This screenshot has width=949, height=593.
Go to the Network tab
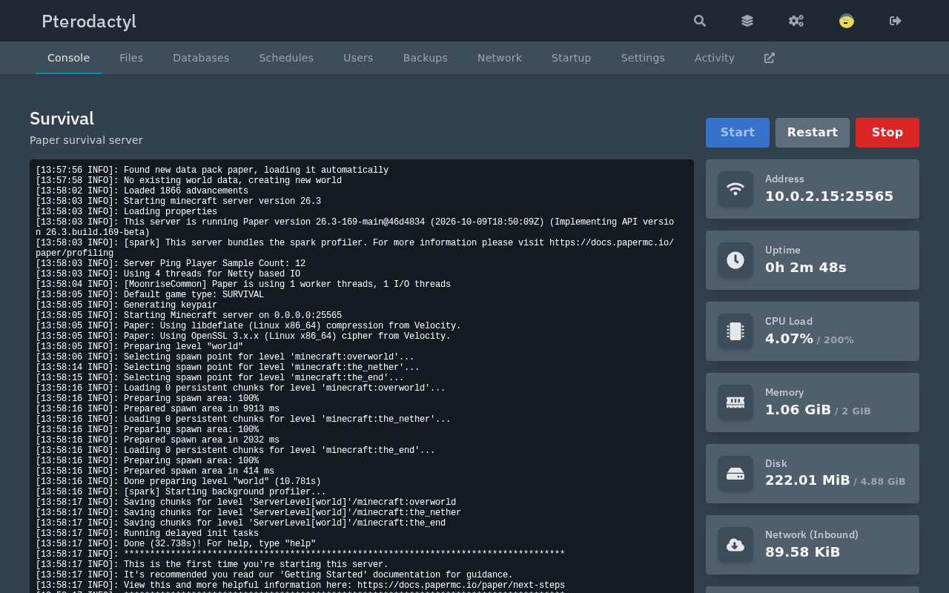(x=500, y=58)
